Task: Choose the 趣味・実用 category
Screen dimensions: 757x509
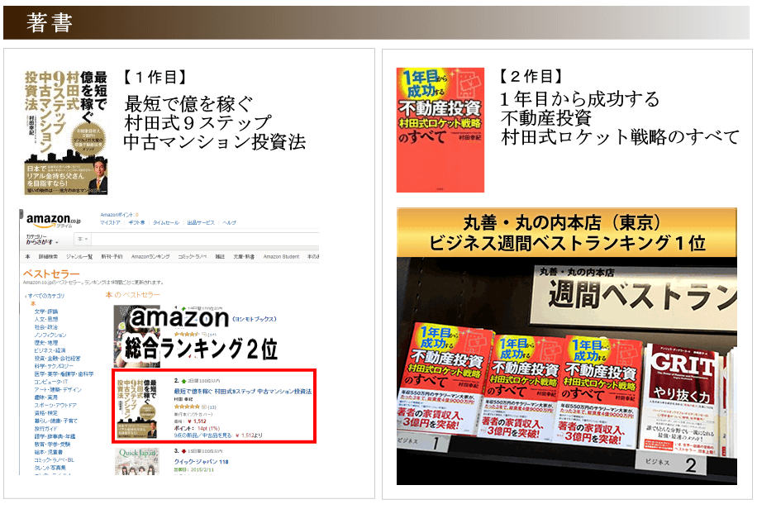Action: point(45,397)
